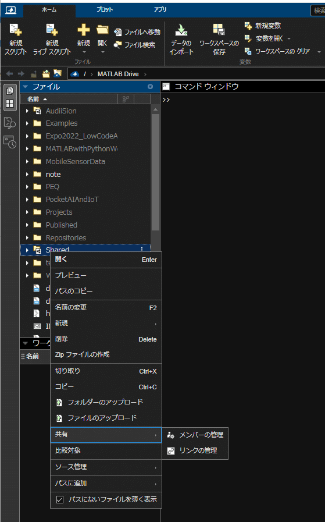Click the MATLAB logo icon at top-left
325x522 pixels.
(x=10, y=10)
